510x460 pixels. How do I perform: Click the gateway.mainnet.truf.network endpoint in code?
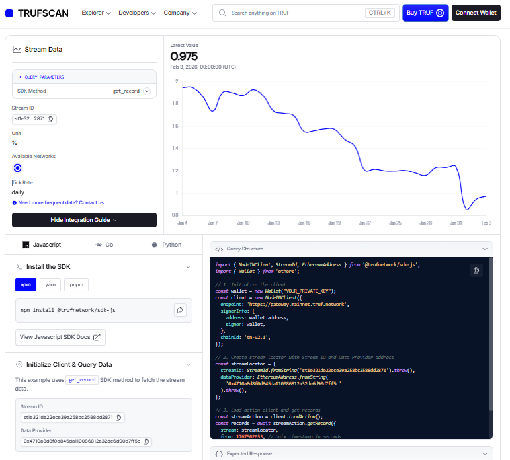click(x=298, y=305)
